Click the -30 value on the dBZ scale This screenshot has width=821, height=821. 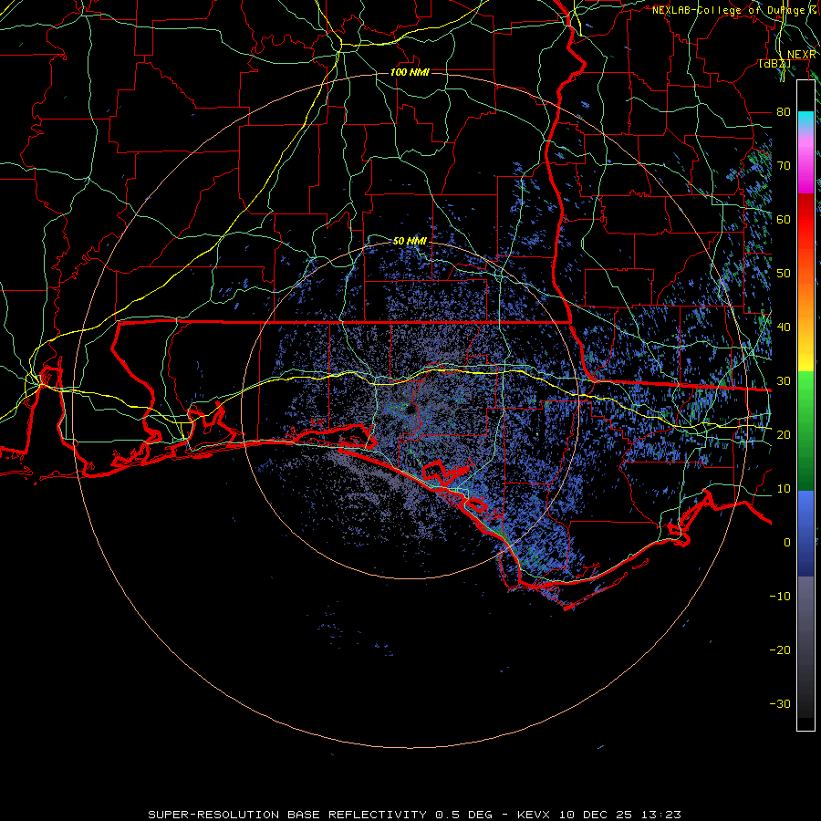click(x=780, y=703)
